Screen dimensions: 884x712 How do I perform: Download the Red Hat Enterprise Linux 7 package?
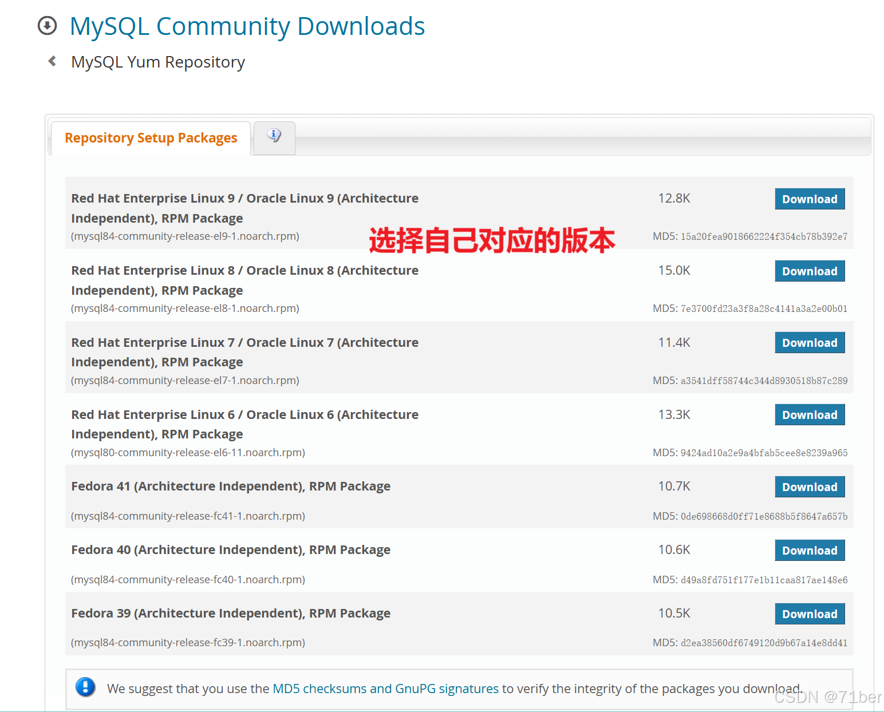810,343
